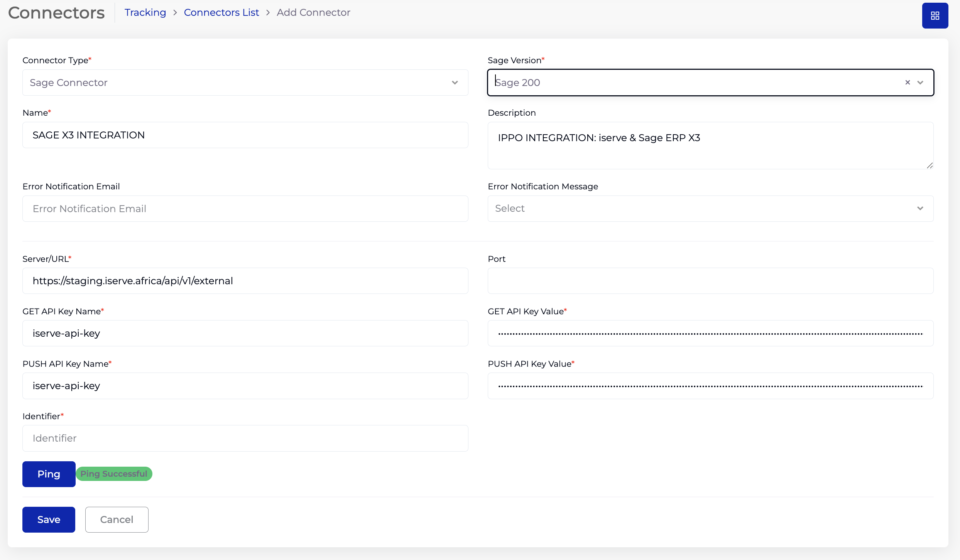Click the Description field label
Image resolution: width=960 pixels, height=560 pixels.
tap(512, 113)
